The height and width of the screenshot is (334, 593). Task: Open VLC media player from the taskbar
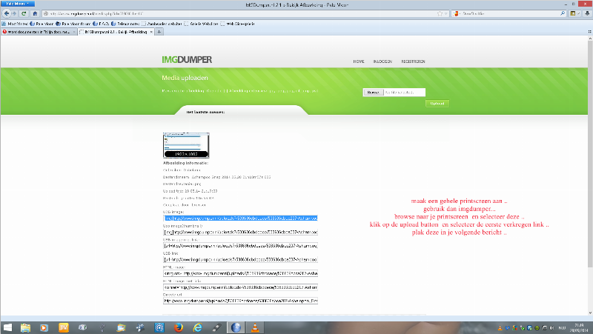(255, 327)
